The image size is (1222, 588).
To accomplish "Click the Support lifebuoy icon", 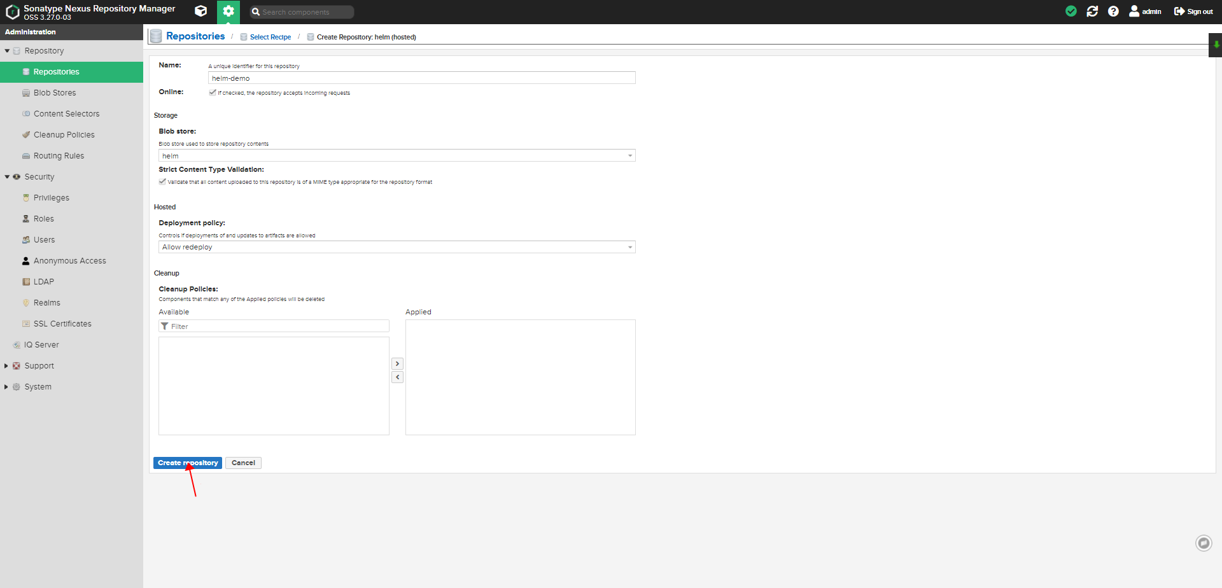I will (17, 366).
